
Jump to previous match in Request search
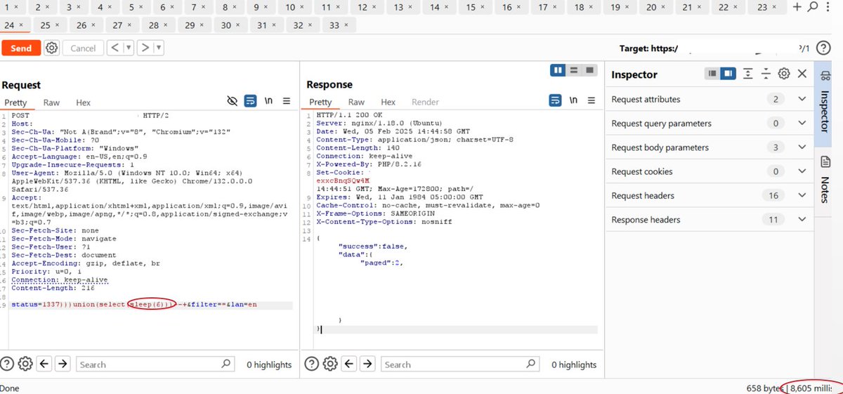point(44,364)
